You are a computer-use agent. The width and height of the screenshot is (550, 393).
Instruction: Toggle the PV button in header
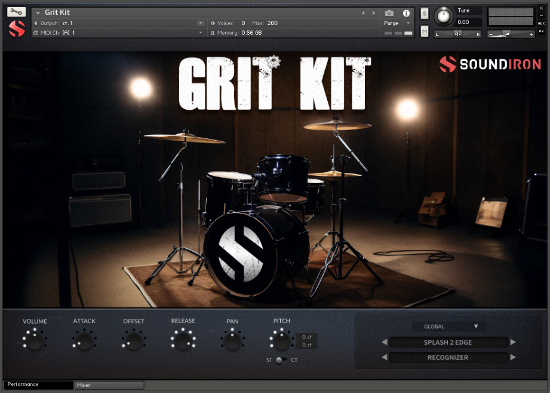pyautogui.click(x=541, y=31)
